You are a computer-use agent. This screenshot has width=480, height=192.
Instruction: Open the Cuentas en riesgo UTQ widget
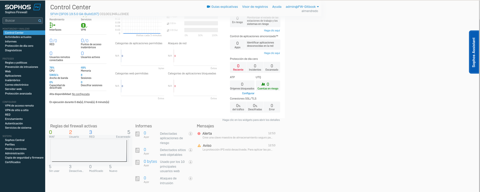(x=268, y=86)
